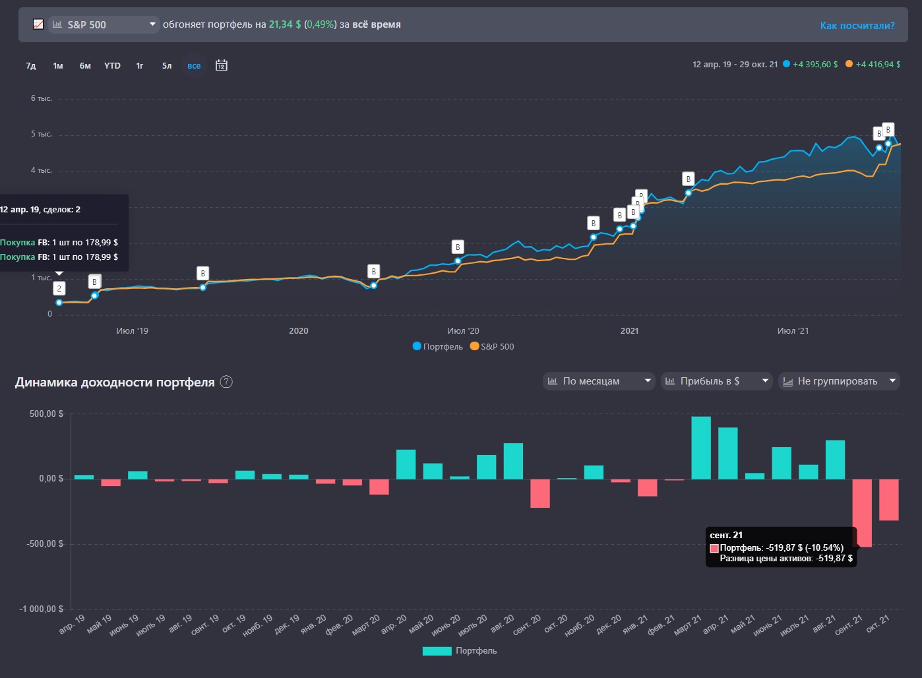Click the B trade marker near Июл '20
This screenshot has width=922, height=678.
click(458, 247)
